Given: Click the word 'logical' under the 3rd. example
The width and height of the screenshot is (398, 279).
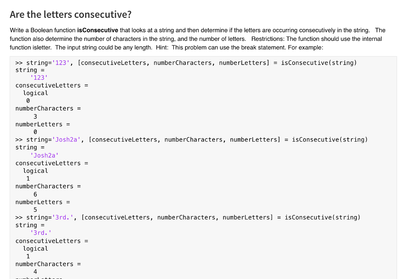Looking at the screenshot, I should coord(35,249).
